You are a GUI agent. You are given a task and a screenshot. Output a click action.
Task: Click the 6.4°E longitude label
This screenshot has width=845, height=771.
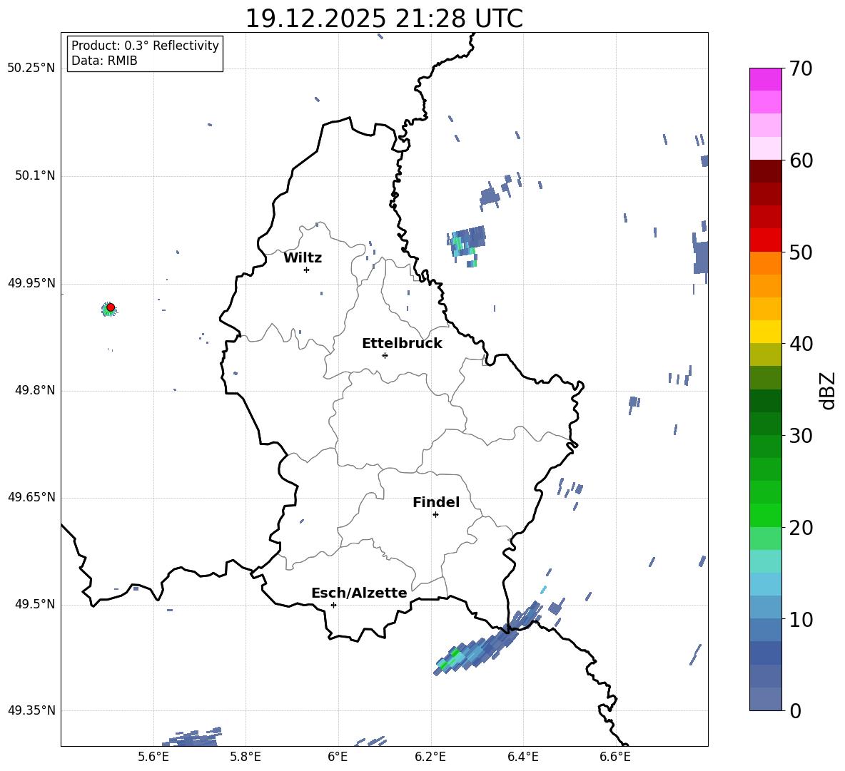(x=522, y=757)
